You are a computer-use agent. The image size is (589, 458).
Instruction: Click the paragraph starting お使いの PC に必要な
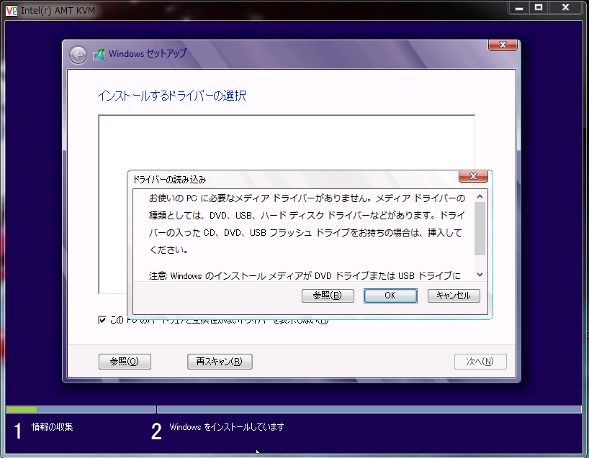coord(307,224)
